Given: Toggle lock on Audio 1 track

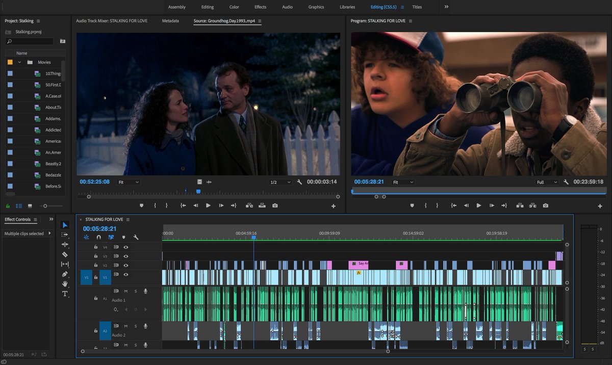Looking at the screenshot, I should tap(95, 298).
